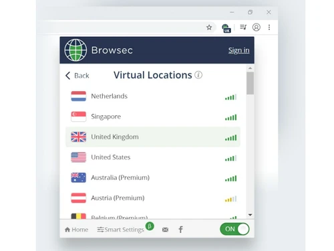This screenshot has width=334, height=251.
Task: Select Australia (Premium) location
Action: (153, 177)
